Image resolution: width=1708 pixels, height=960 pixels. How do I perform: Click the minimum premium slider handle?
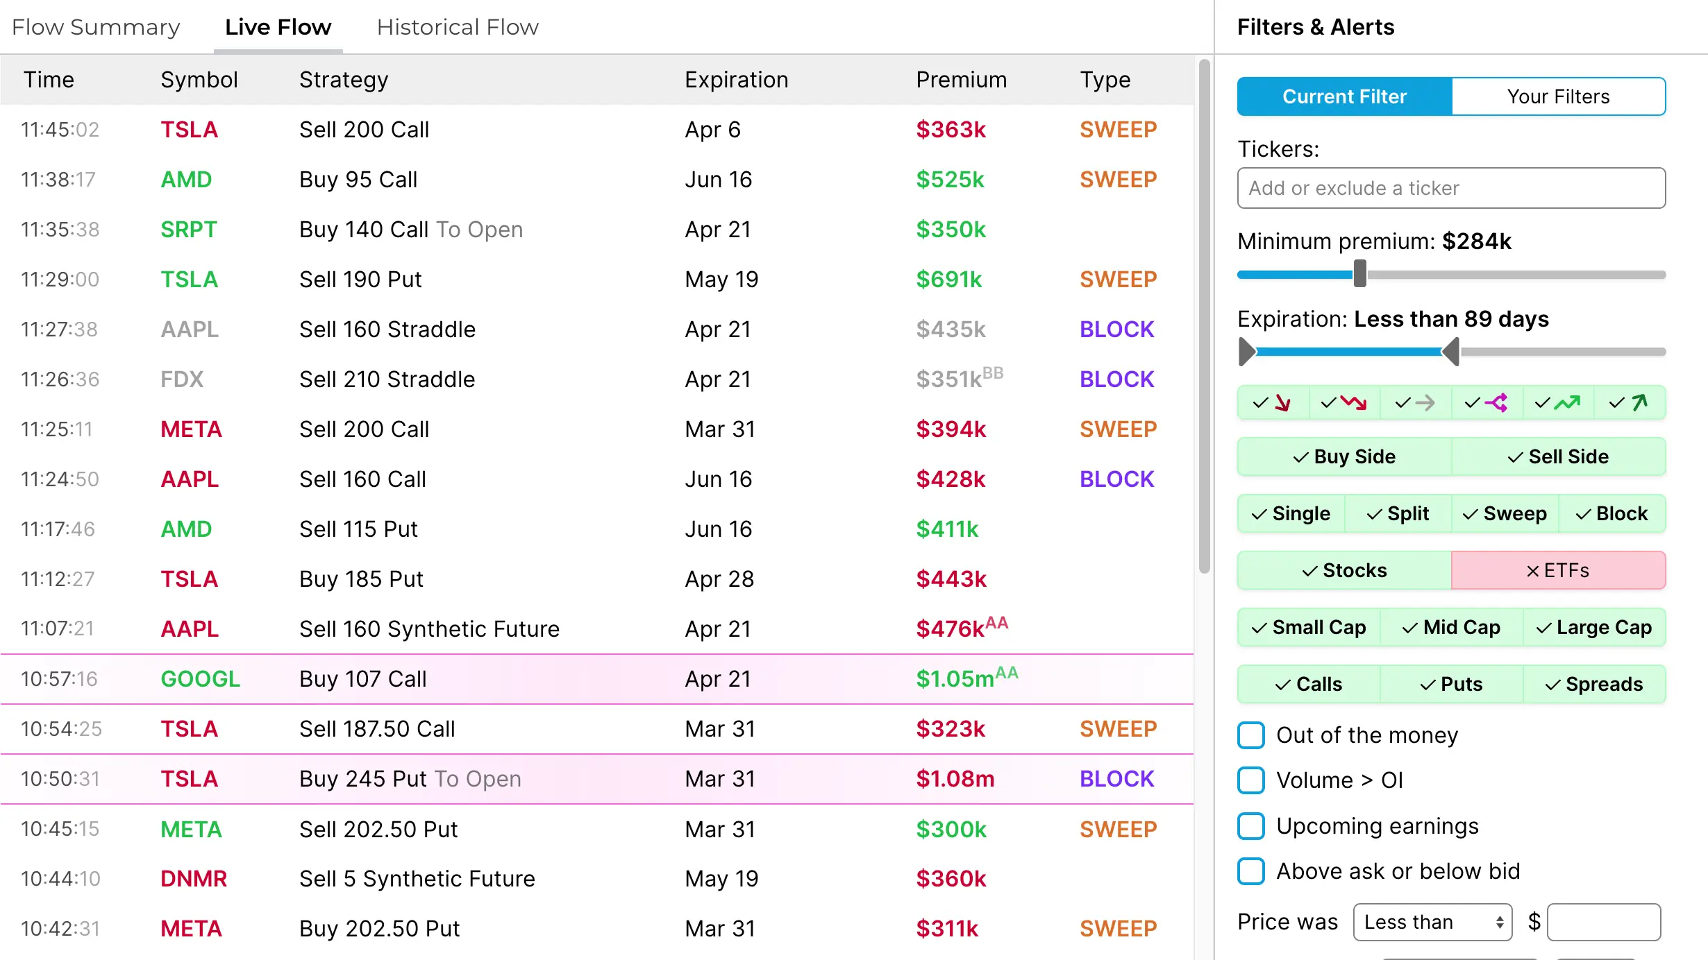tap(1359, 274)
